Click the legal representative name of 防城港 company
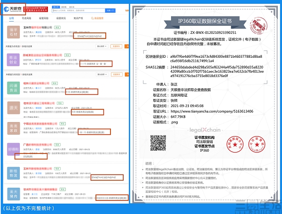The height and width of the screenshot is (214, 282). click(x=38, y=60)
